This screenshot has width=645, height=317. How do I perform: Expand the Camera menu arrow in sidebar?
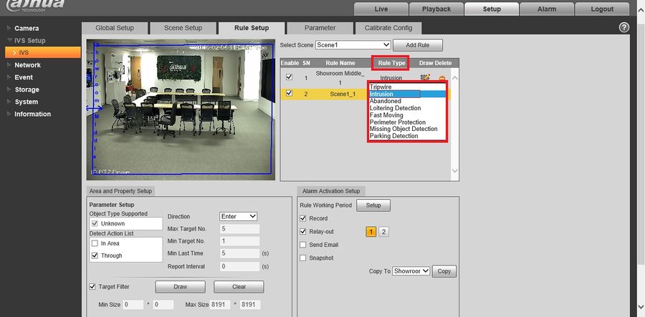(9, 29)
